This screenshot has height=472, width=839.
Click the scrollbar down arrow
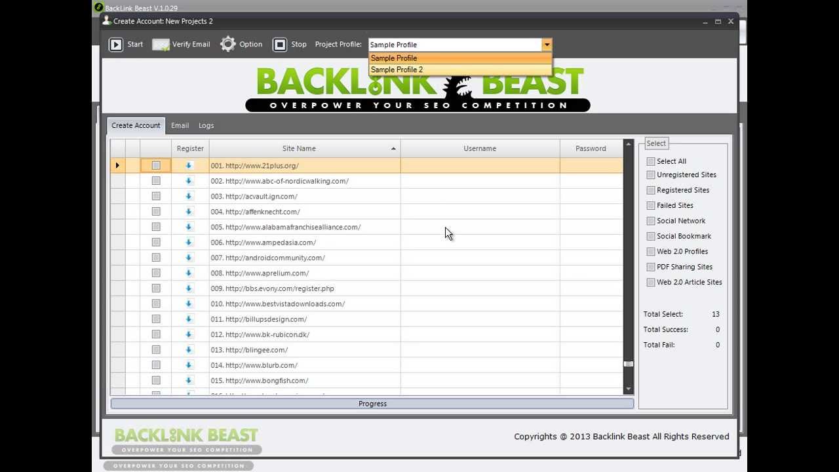click(629, 389)
